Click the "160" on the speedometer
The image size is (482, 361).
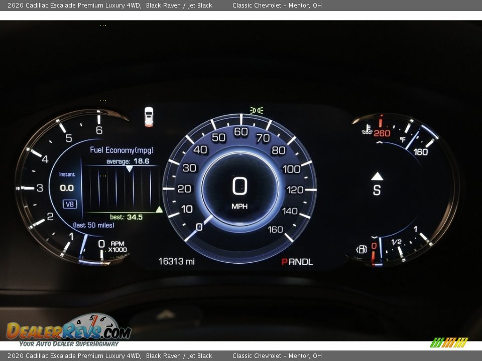(275, 229)
